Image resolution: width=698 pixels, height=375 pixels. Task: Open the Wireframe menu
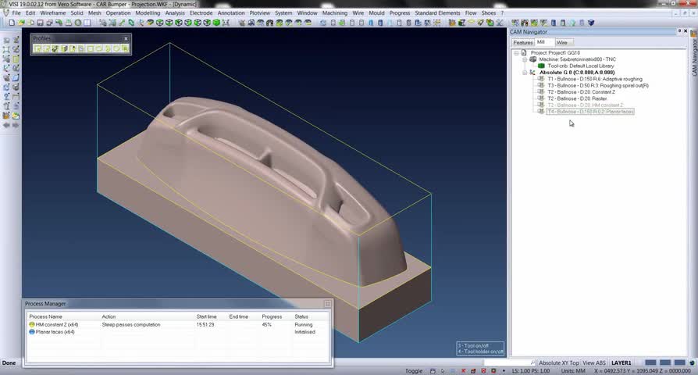(53, 13)
